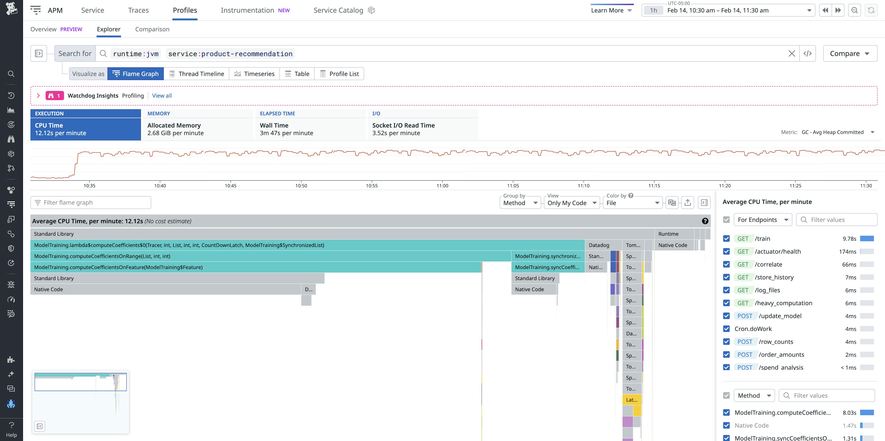Image resolution: width=885 pixels, height=441 pixels.
Task: Click the View all link for Watchdog Insights
Action: (x=162, y=95)
